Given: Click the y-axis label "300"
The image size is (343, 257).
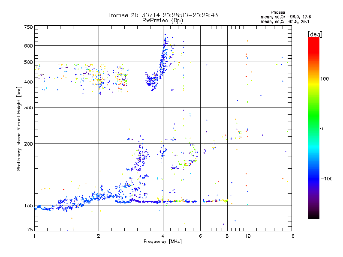Looking at the screenshot, I should pyautogui.click(x=28, y=108).
